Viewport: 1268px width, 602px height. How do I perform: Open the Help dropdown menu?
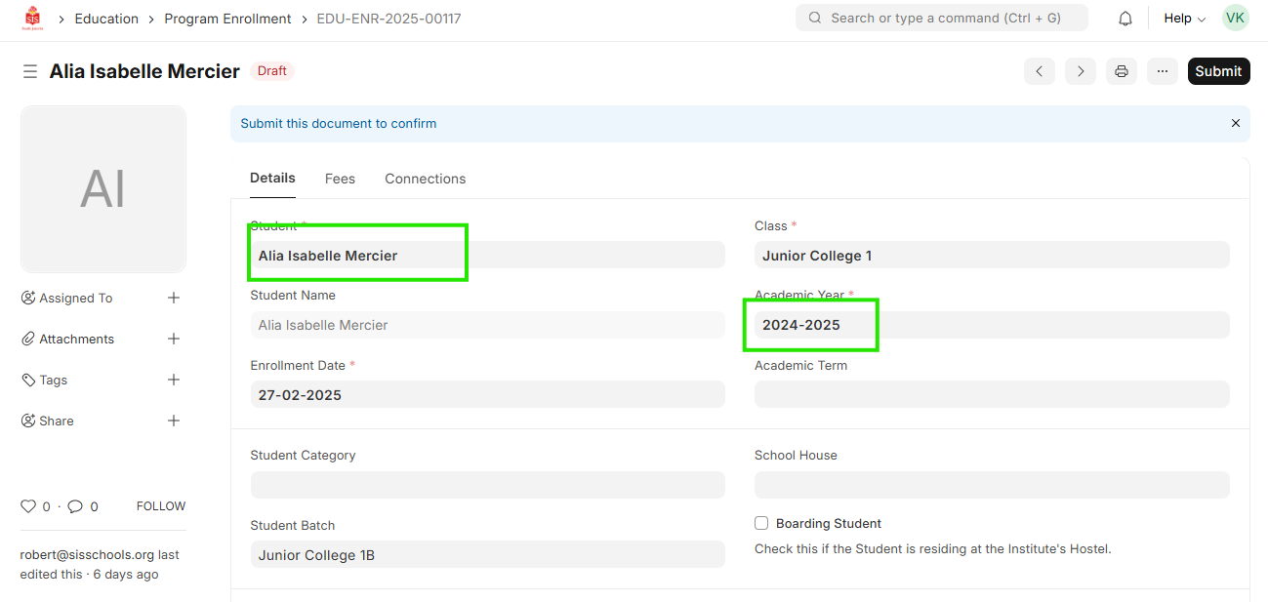click(1184, 19)
